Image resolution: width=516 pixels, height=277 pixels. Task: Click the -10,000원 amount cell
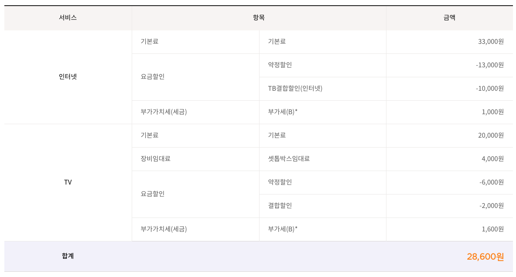(x=489, y=89)
